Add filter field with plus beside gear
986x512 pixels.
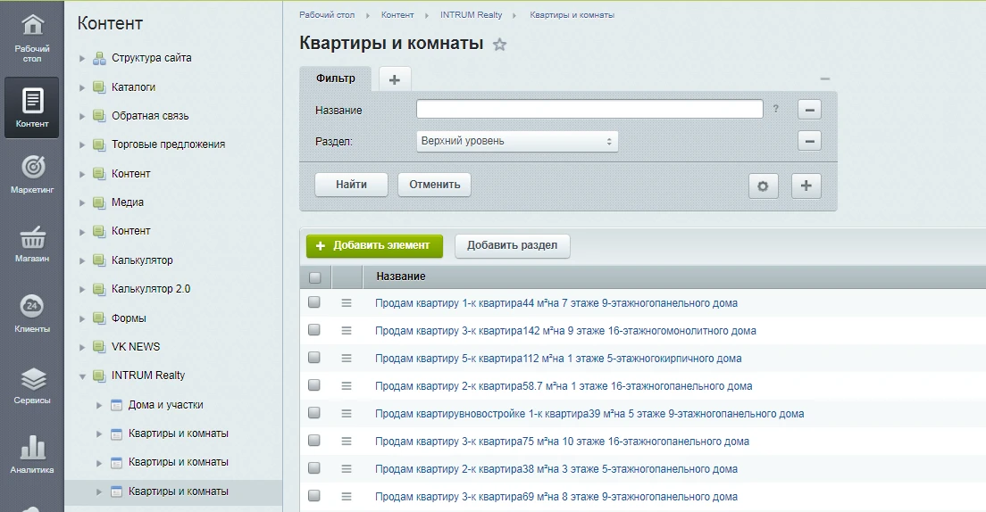806,186
